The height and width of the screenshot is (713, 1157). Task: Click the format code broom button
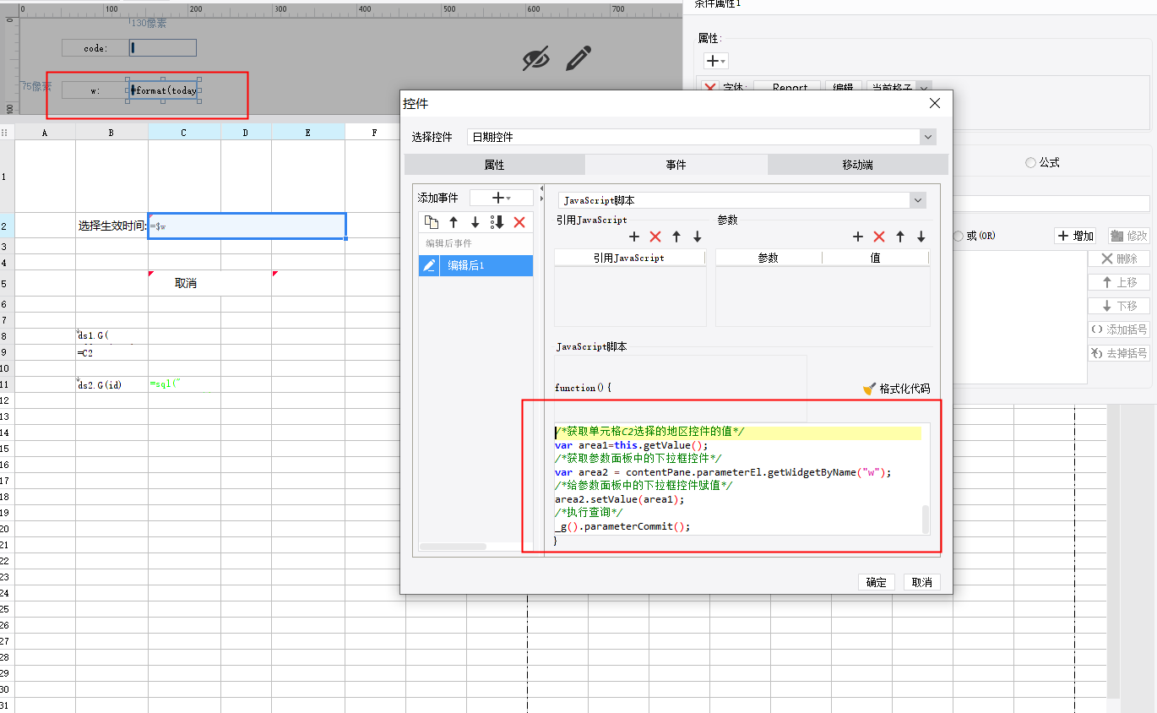coord(896,389)
